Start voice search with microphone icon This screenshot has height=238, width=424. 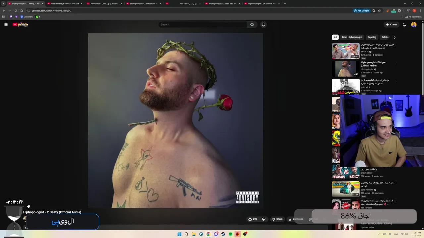tap(263, 24)
